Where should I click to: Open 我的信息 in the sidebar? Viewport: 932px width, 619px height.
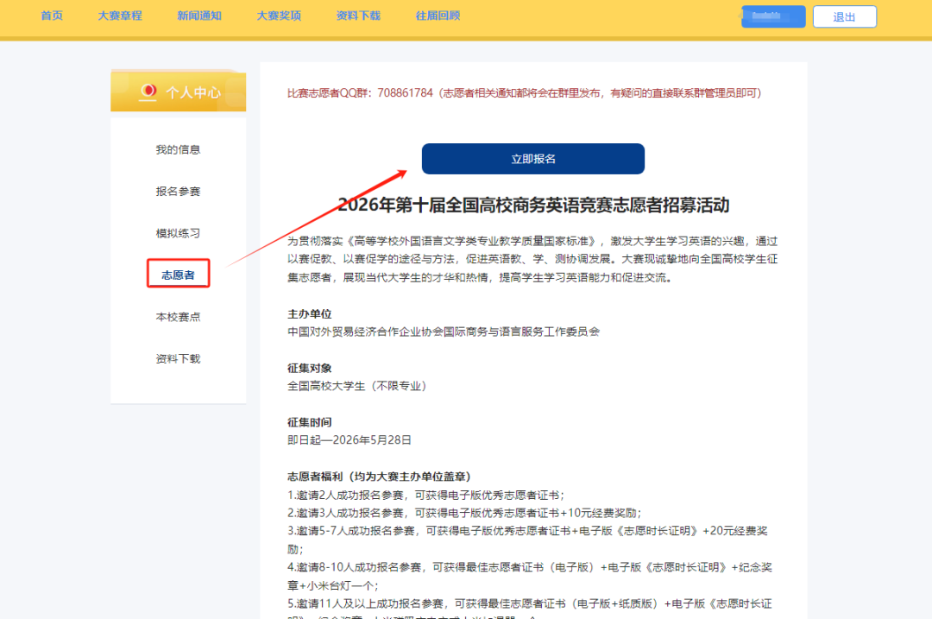[x=178, y=149]
